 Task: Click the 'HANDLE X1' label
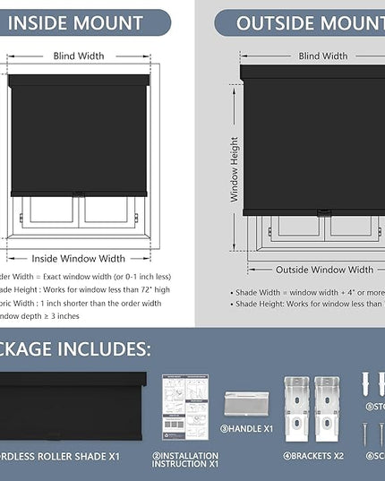(246, 428)
